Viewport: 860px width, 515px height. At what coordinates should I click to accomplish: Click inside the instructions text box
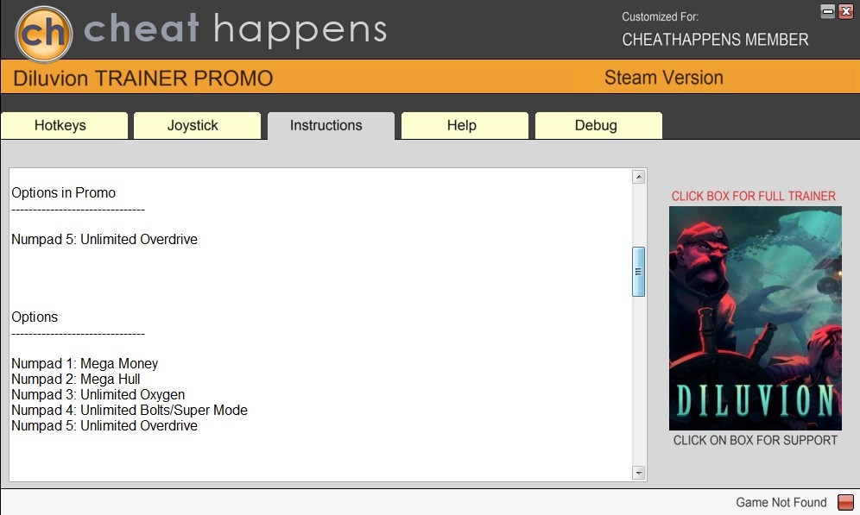(x=321, y=325)
